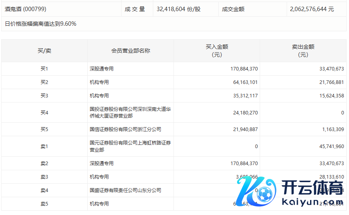Open 机构专用 in the 买2 row
This screenshot has height=215, width=349.
(99, 82)
